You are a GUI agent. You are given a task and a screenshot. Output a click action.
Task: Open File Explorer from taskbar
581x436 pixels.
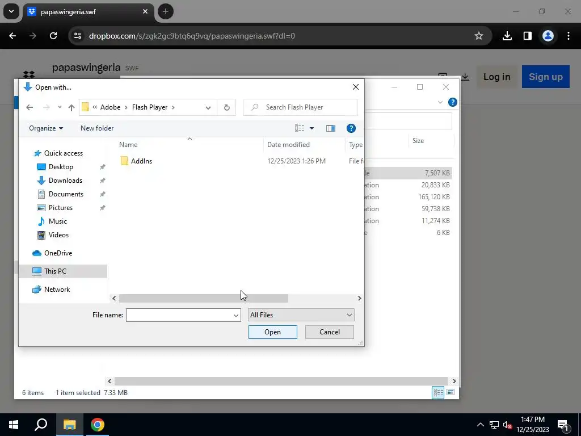pyautogui.click(x=69, y=425)
